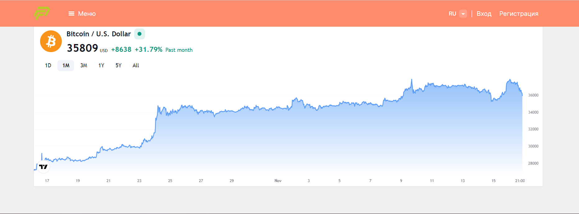The height and width of the screenshot is (214, 579).
Task: Click the 13 date axis label
Action: pyautogui.click(x=463, y=181)
